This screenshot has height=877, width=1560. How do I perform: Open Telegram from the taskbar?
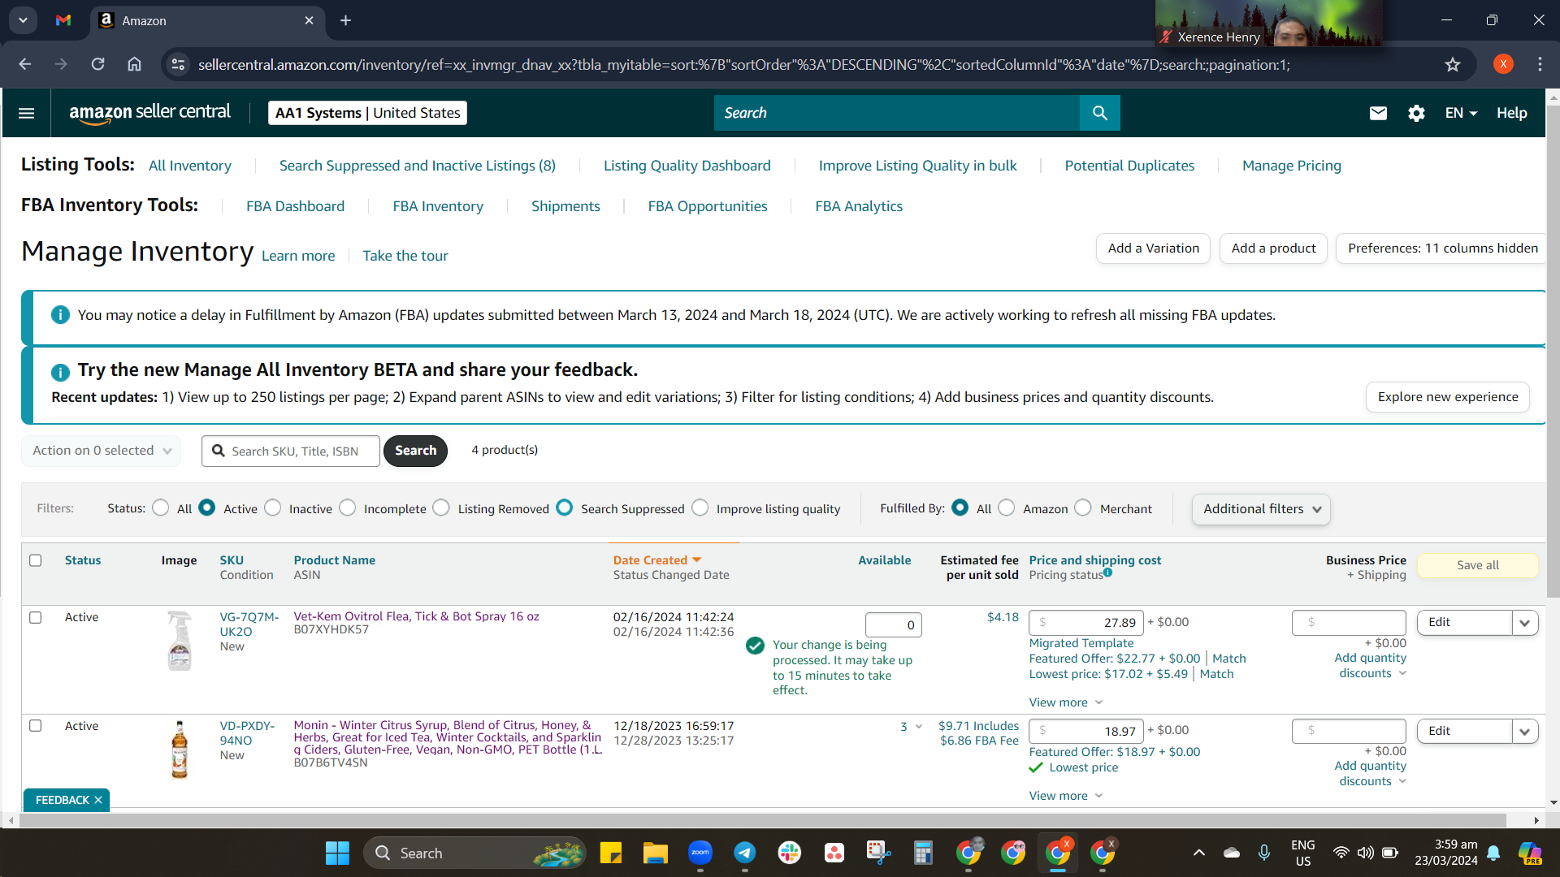pyautogui.click(x=745, y=853)
